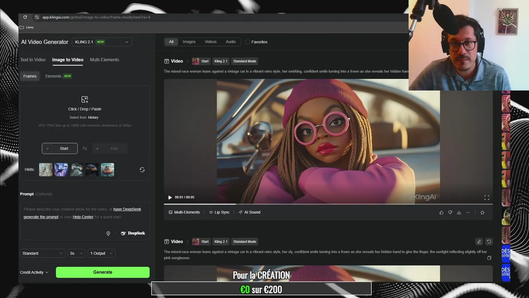This screenshot has height=298, width=529.
Task: Download the generated video
Action: [x=459, y=212]
